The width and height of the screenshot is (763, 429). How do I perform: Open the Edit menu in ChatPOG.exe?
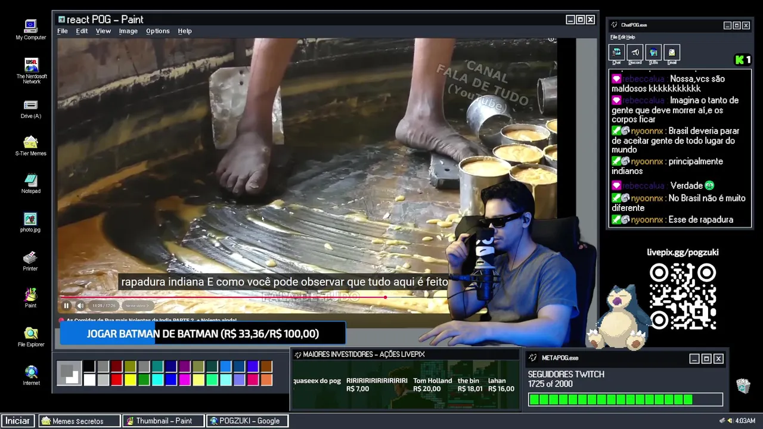621,37
